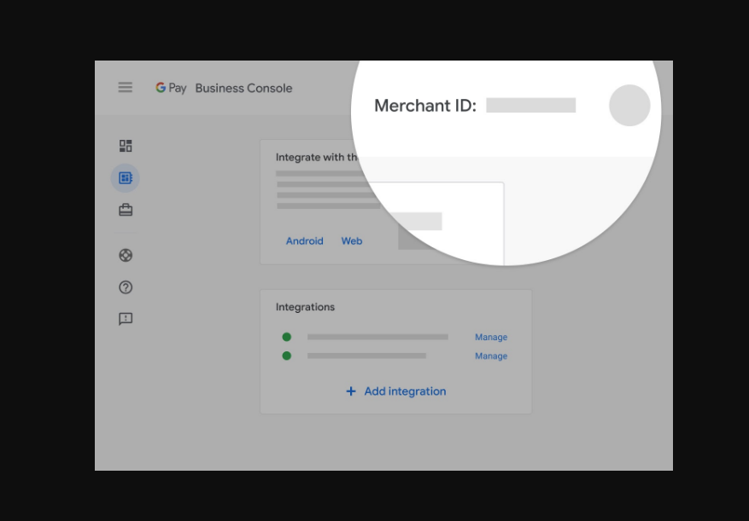
Task: Click the Business Console title
Action: coord(243,88)
